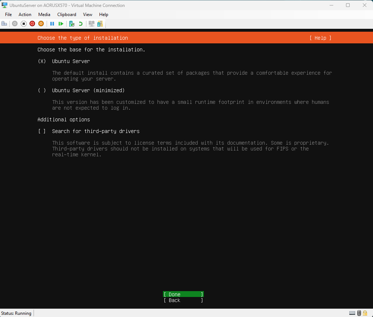Click the orange Save state icon
The image size is (373, 317).
(x=41, y=24)
